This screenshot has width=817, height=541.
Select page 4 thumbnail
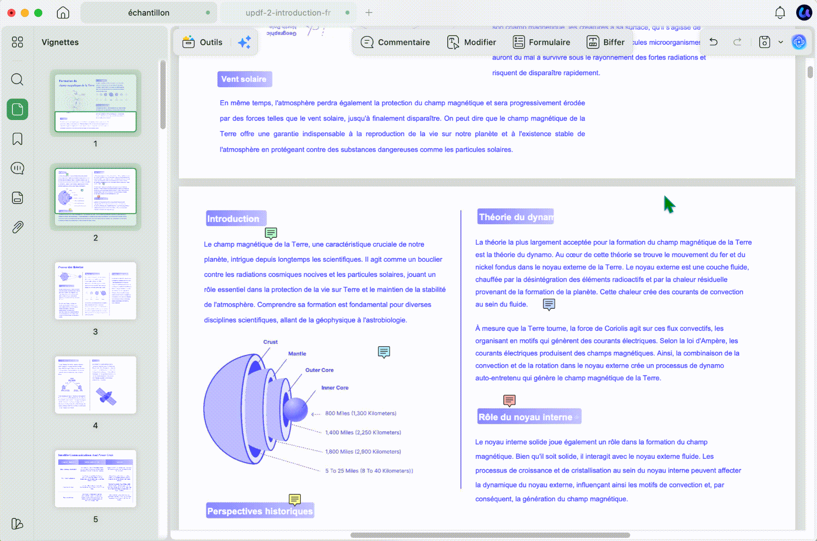click(x=96, y=385)
